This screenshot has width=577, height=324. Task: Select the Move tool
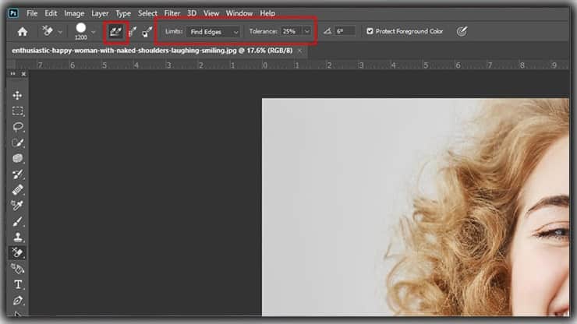coord(18,95)
